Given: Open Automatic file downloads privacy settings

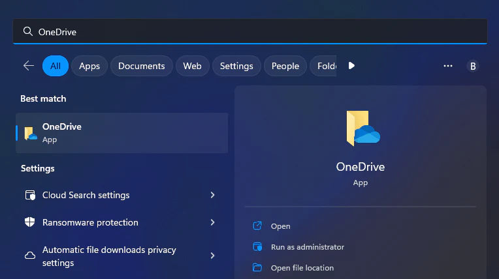Looking at the screenshot, I should (x=122, y=256).
